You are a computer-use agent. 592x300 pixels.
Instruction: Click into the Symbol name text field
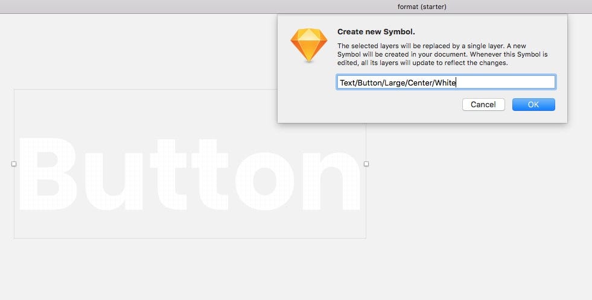coord(446,82)
